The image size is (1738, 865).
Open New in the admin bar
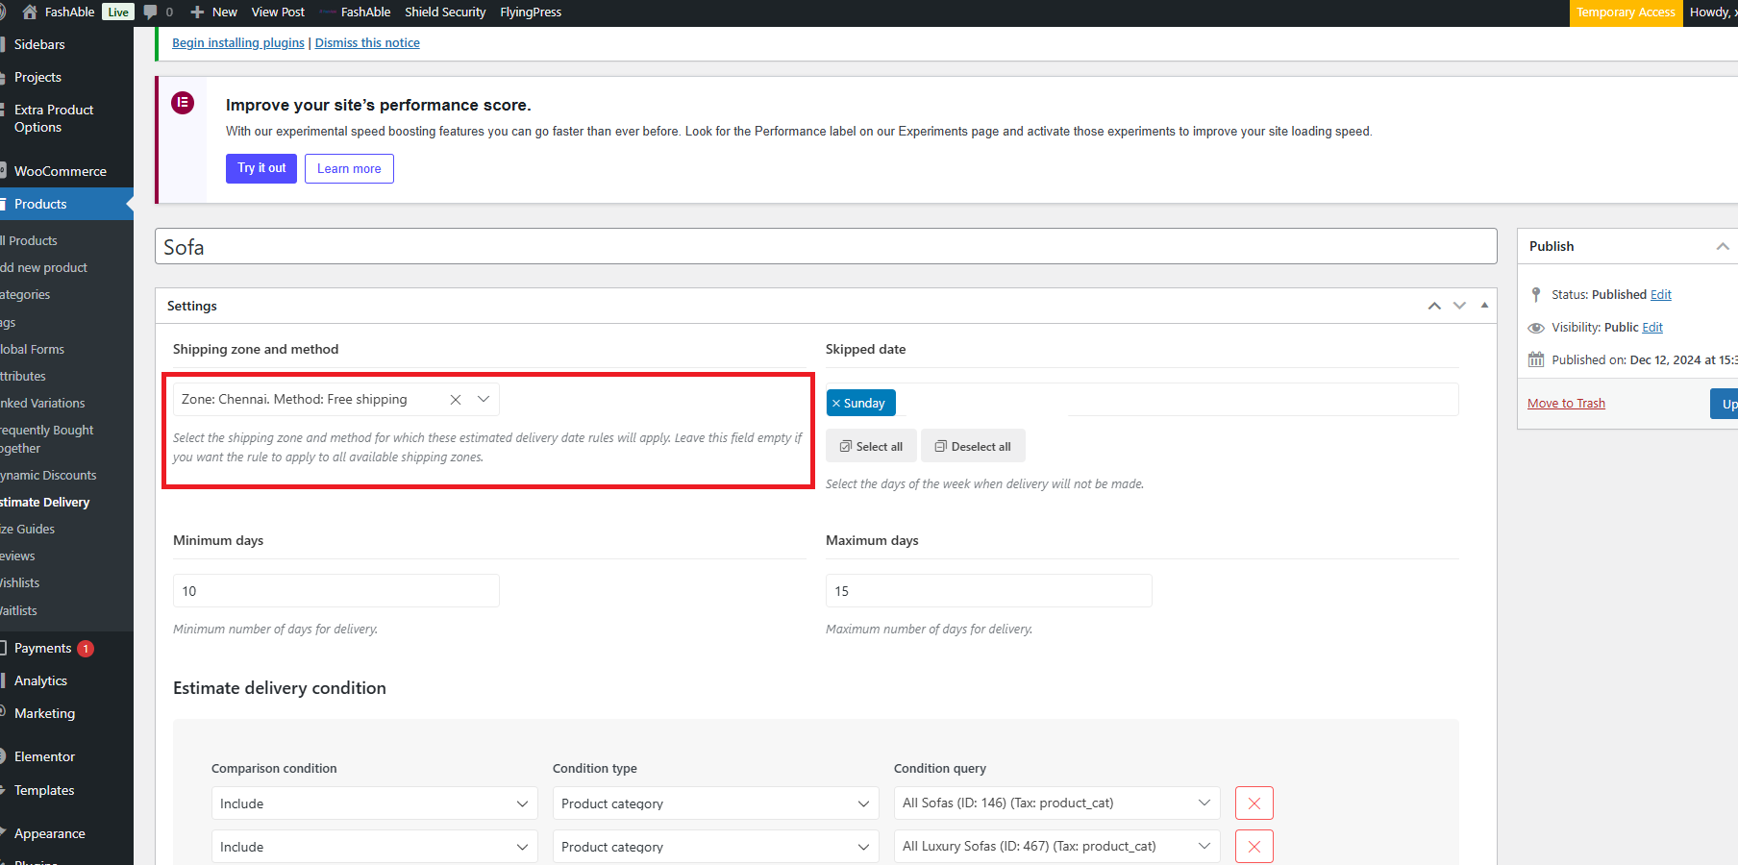[x=214, y=12]
